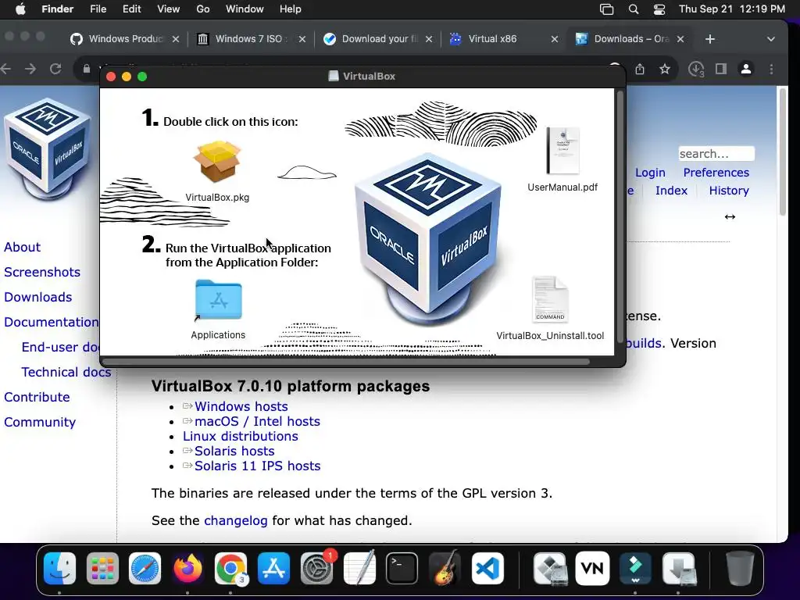
Task: Open TextEdit from the Dock
Action: (359, 569)
